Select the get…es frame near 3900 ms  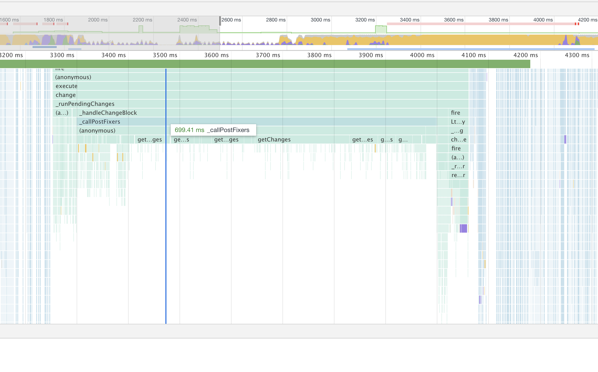point(363,139)
